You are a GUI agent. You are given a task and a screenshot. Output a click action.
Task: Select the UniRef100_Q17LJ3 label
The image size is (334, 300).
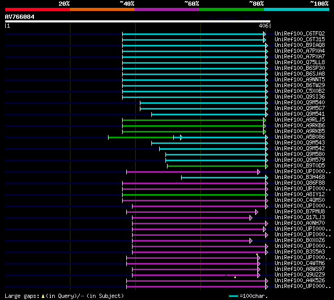coord(300,218)
